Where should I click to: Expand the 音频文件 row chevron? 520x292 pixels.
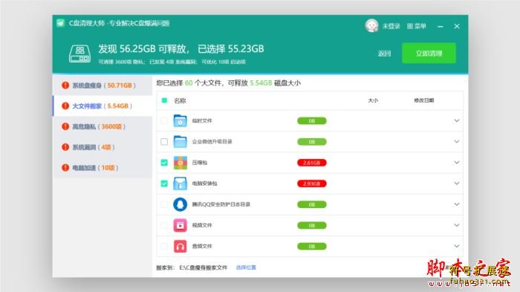click(457, 246)
